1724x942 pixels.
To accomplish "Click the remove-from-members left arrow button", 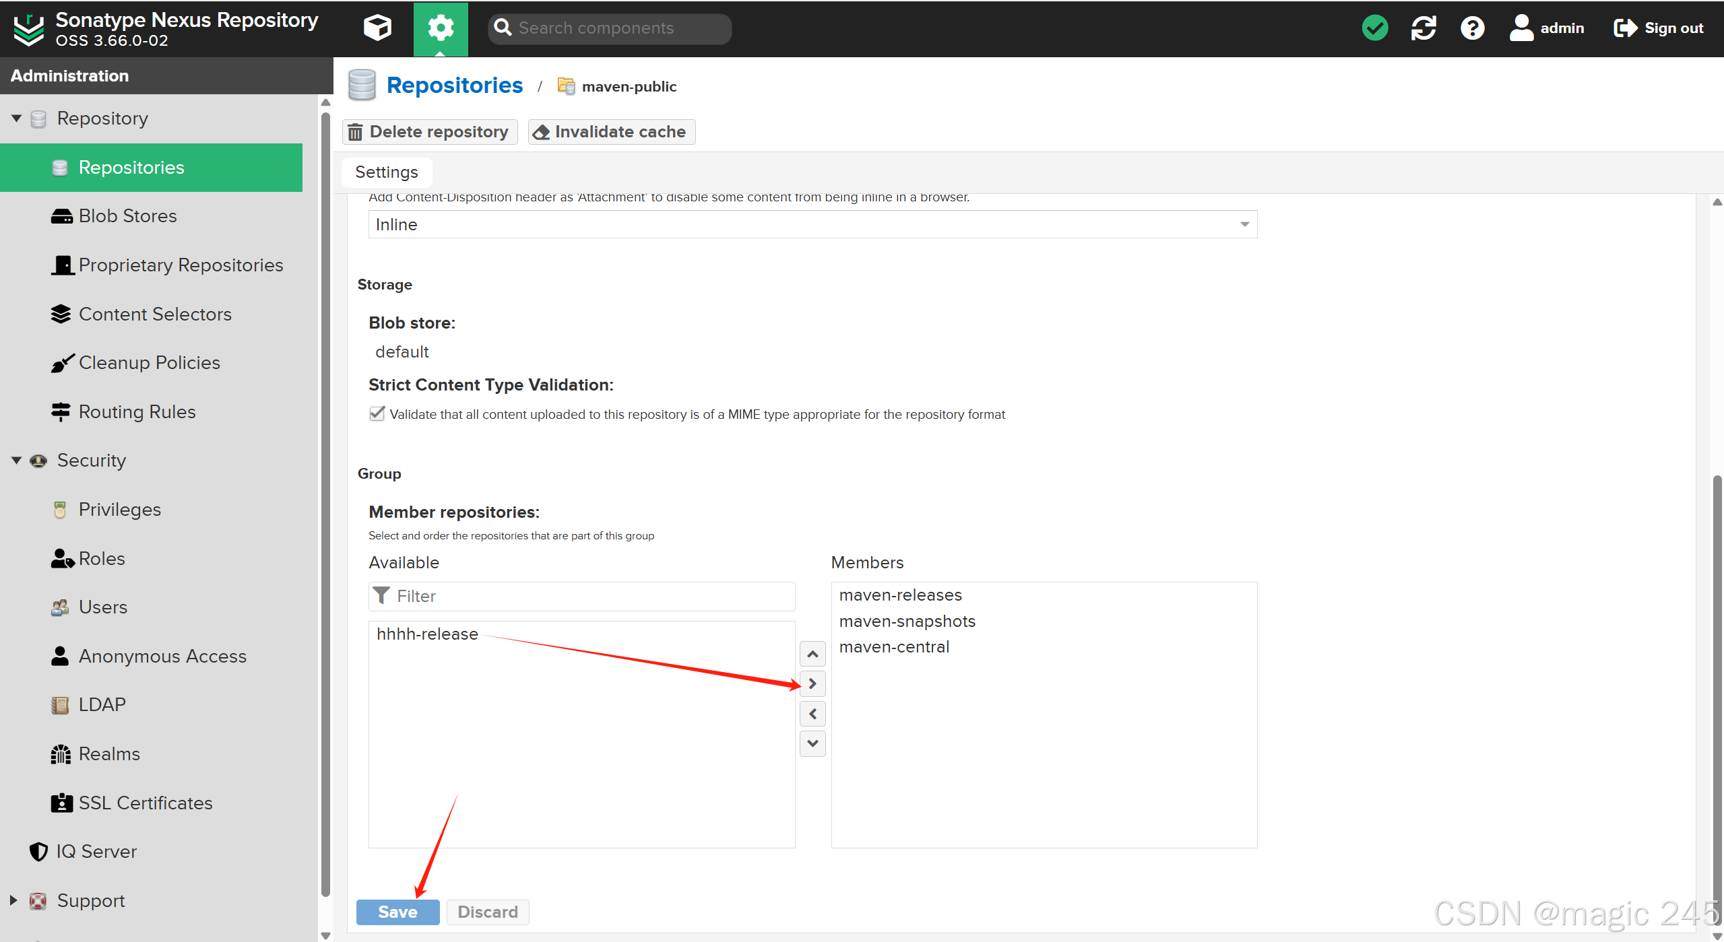I will [812, 714].
